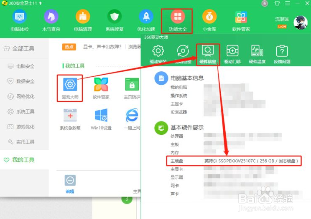Open the skin (shirt) icon in title bar

(x=277, y=3)
